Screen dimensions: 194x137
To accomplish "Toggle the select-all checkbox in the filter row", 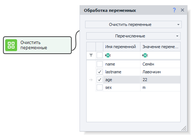I will coord(100,55).
